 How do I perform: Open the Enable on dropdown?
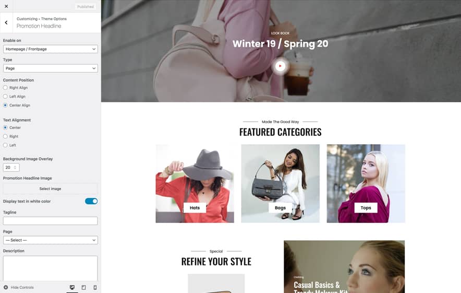point(50,49)
